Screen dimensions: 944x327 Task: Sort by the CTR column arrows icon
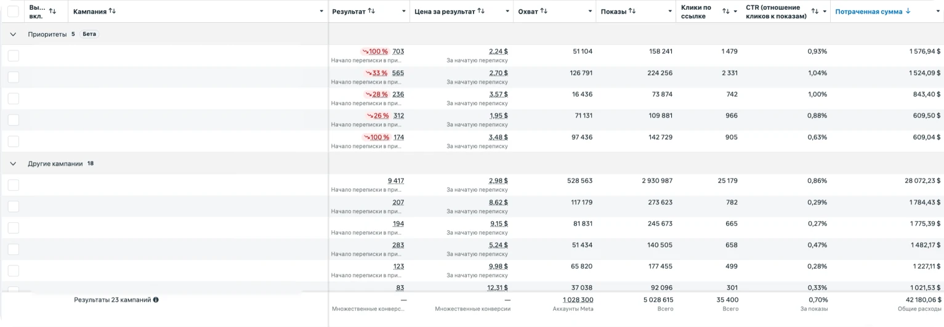tap(815, 12)
